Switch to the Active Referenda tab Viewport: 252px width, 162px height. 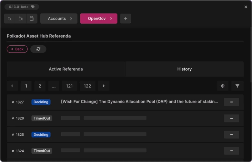click(66, 69)
